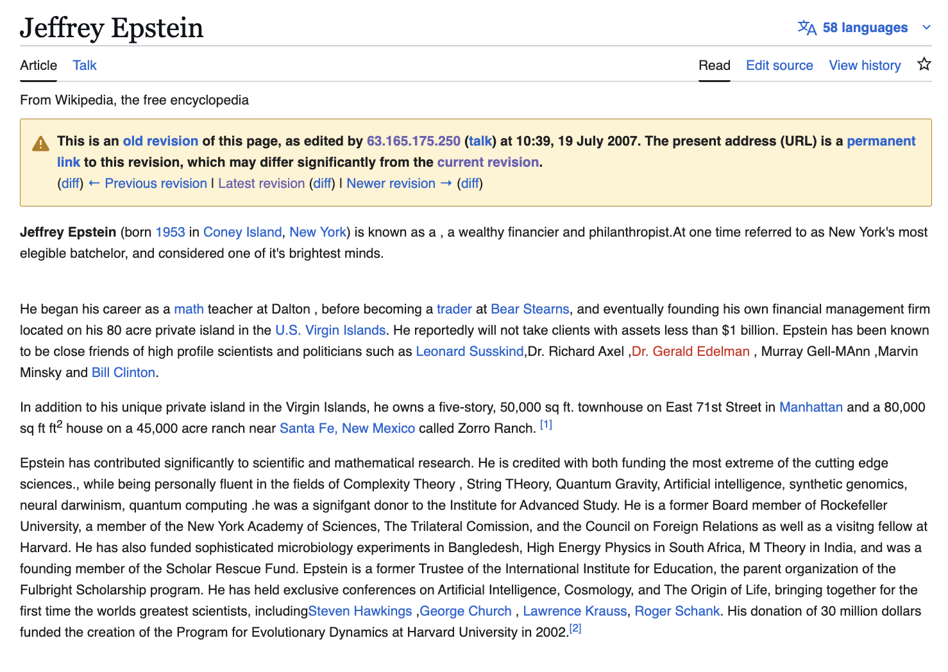
Task: Click the diff link after Newer revision
Action: pos(470,183)
